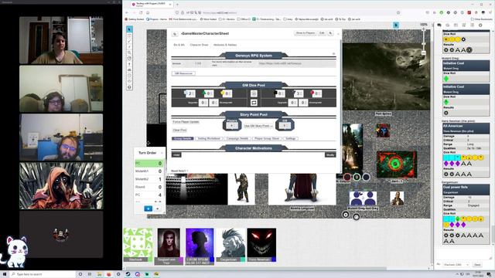Click the zoom-out minus button
Viewport: 495px width, 278px height.
[x=424, y=53]
